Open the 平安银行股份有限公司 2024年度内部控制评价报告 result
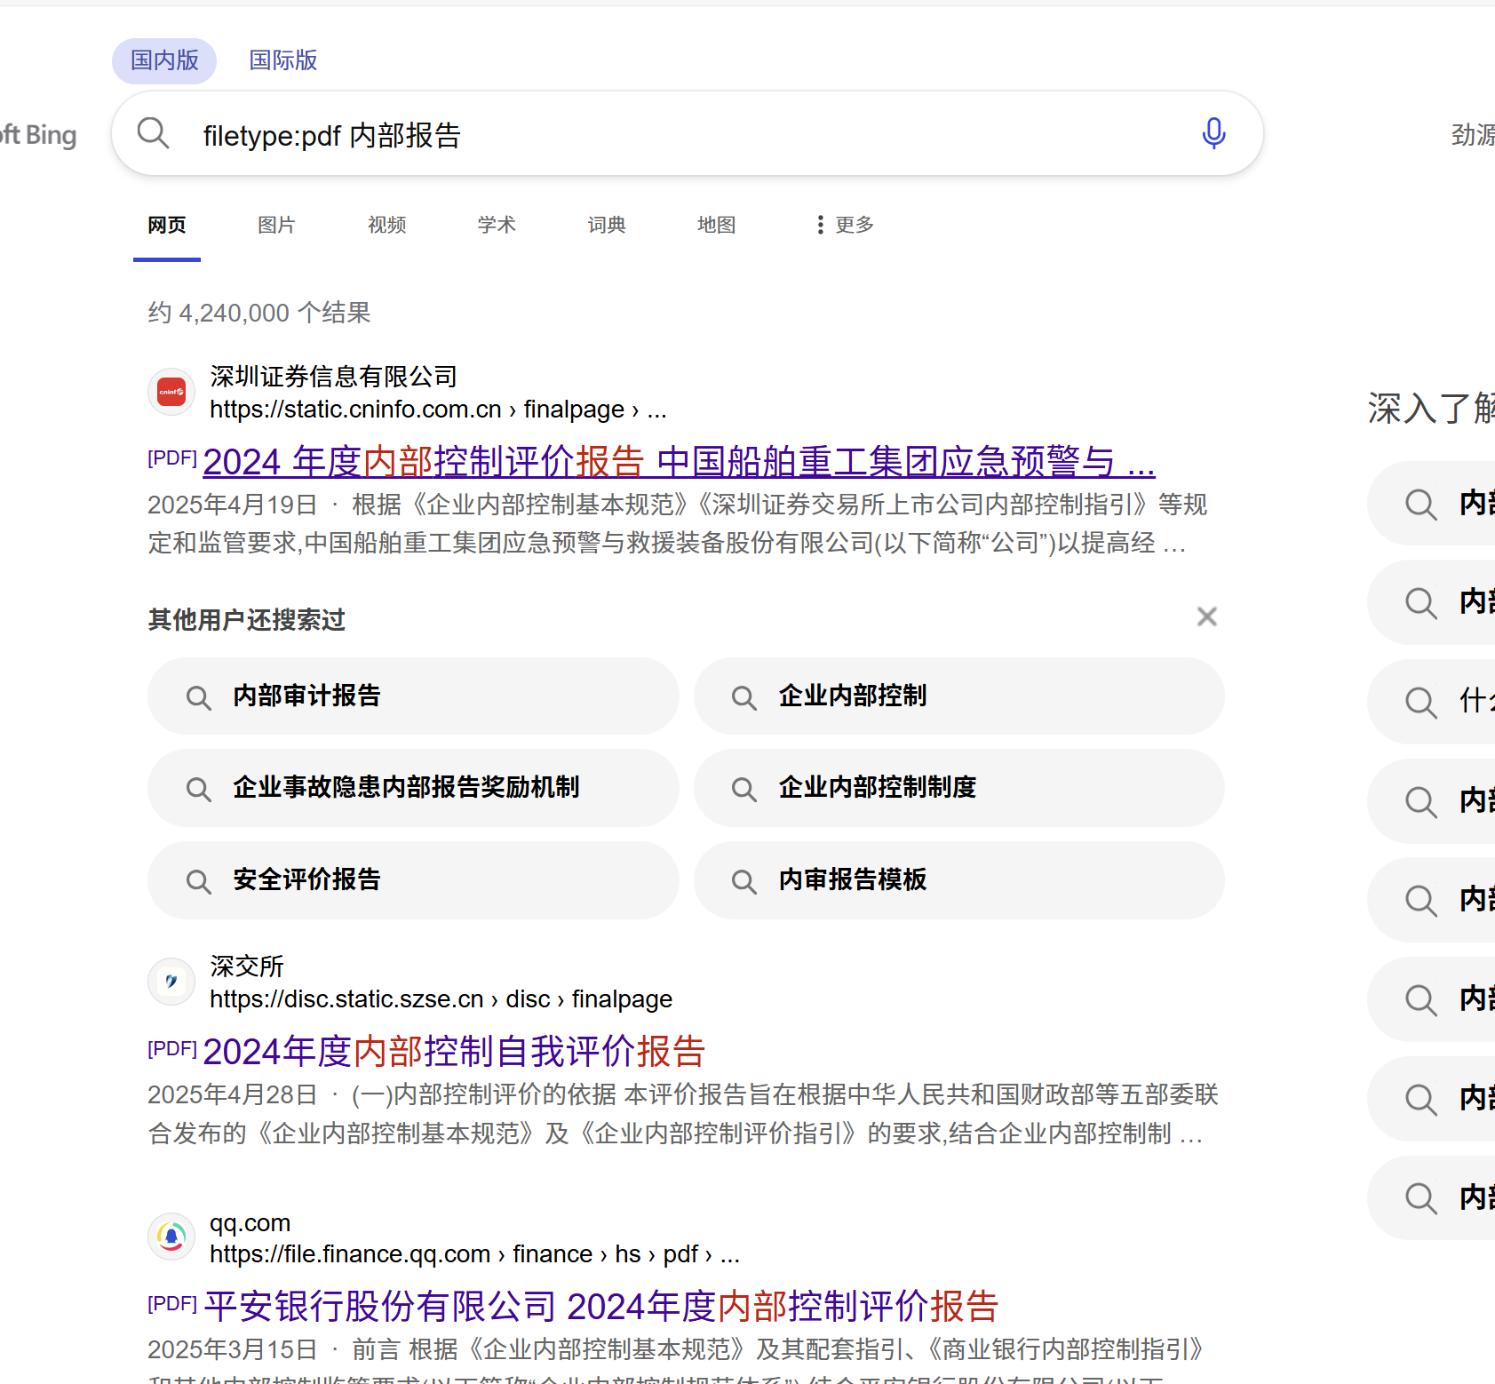The height and width of the screenshot is (1384, 1495). (x=601, y=1306)
